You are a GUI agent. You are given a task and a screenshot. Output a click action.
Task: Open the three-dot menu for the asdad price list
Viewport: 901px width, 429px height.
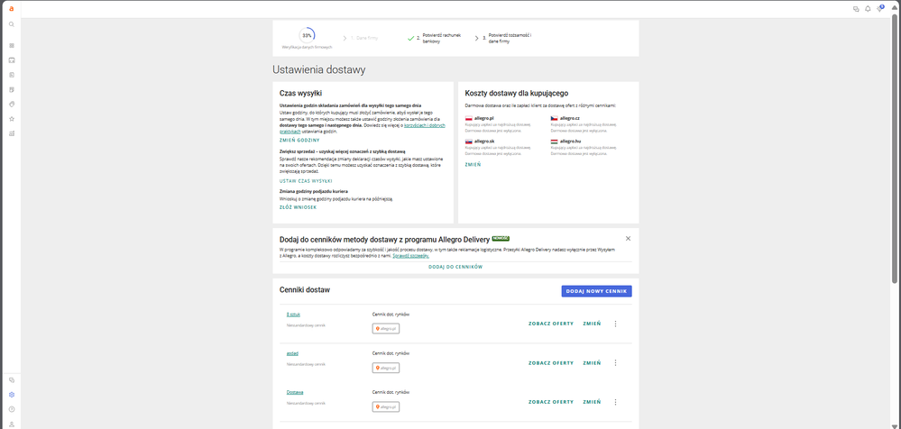point(615,362)
